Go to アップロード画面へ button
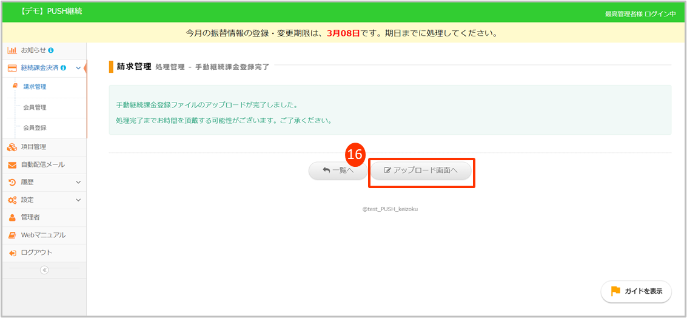This screenshot has width=687, height=318. point(421,171)
